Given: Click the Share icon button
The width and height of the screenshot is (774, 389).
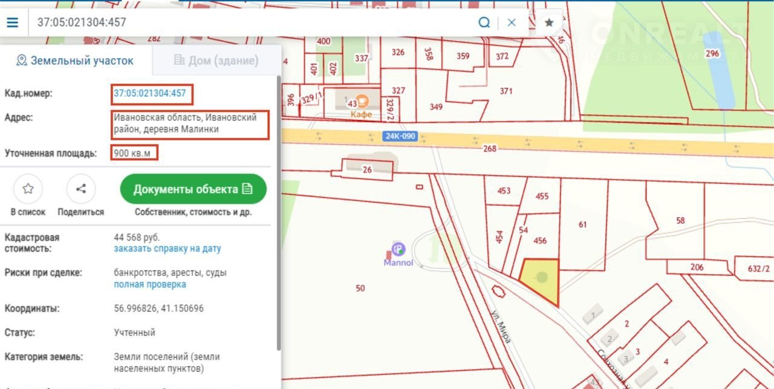Looking at the screenshot, I should pos(80,189).
